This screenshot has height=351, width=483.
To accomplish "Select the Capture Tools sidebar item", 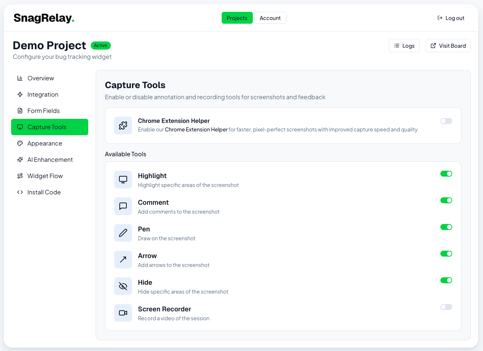I will [50, 127].
